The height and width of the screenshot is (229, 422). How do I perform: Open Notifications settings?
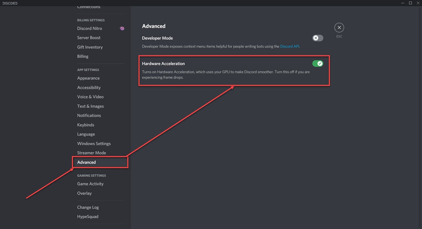89,116
